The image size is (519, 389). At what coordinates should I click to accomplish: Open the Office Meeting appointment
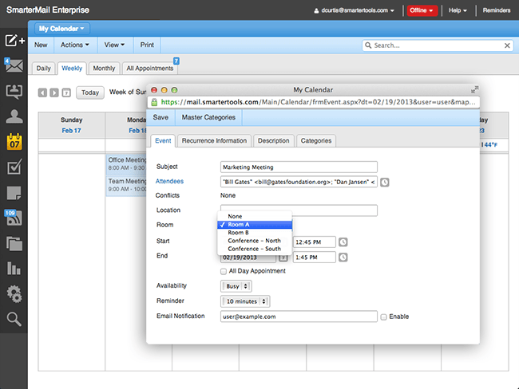coord(126,164)
